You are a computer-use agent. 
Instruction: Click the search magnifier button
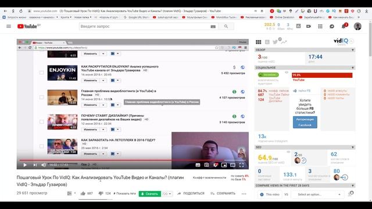226,26
